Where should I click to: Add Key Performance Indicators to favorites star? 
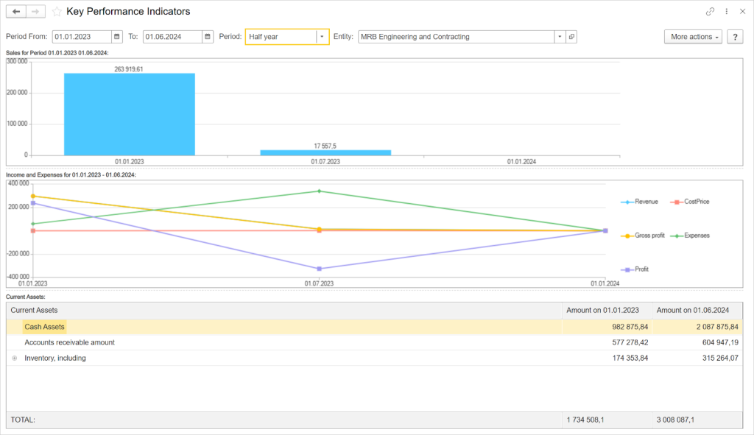click(x=57, y=12)
